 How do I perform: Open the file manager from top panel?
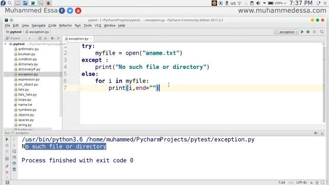(x=25, y=3)
